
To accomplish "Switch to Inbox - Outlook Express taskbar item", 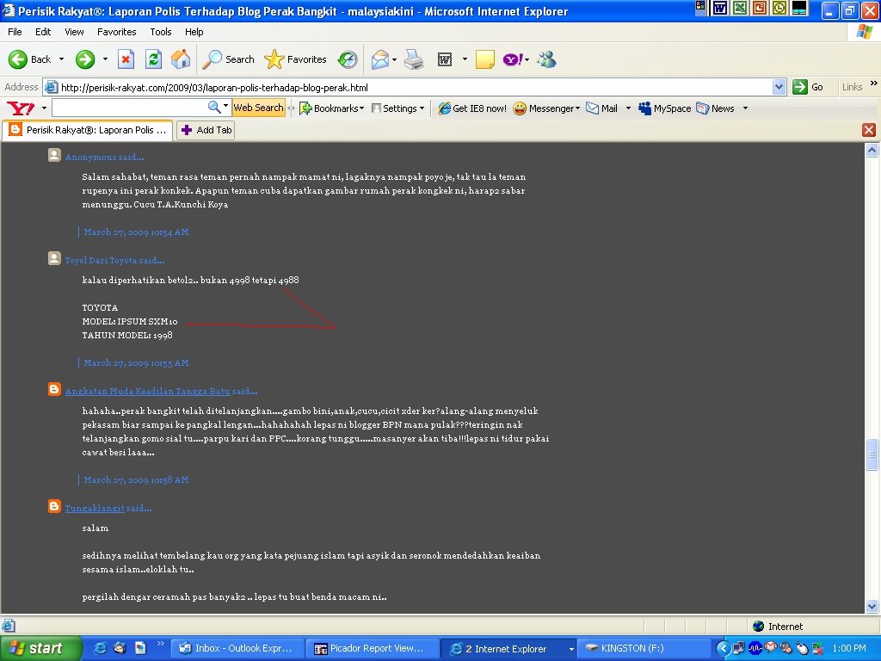I will tap(237, 649).
